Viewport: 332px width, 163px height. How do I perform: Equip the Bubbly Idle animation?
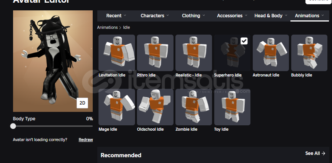(309, 53)
